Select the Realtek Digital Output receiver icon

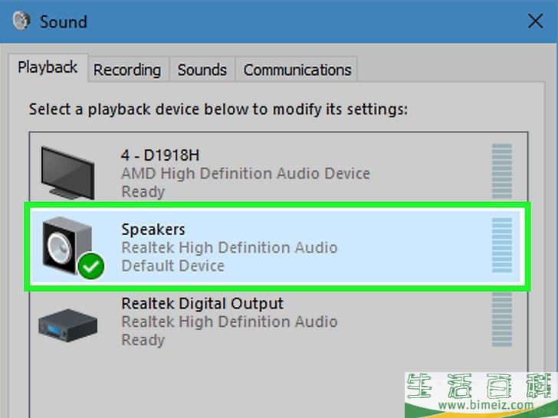pos(67,323)
